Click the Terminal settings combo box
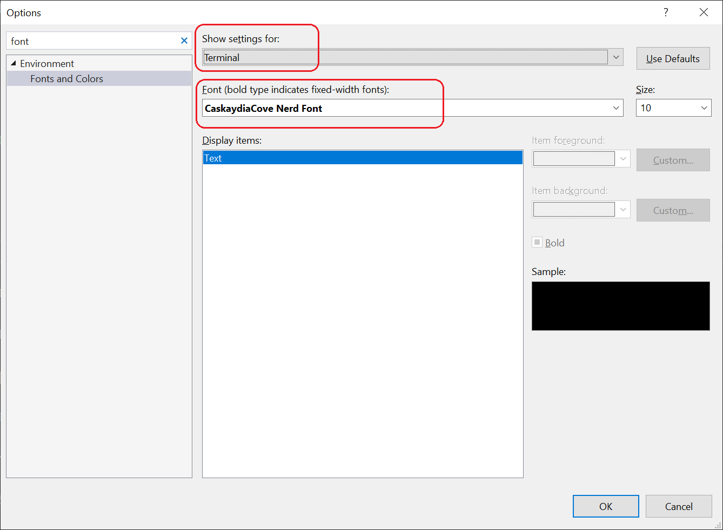723x530 pixels. 378,57
